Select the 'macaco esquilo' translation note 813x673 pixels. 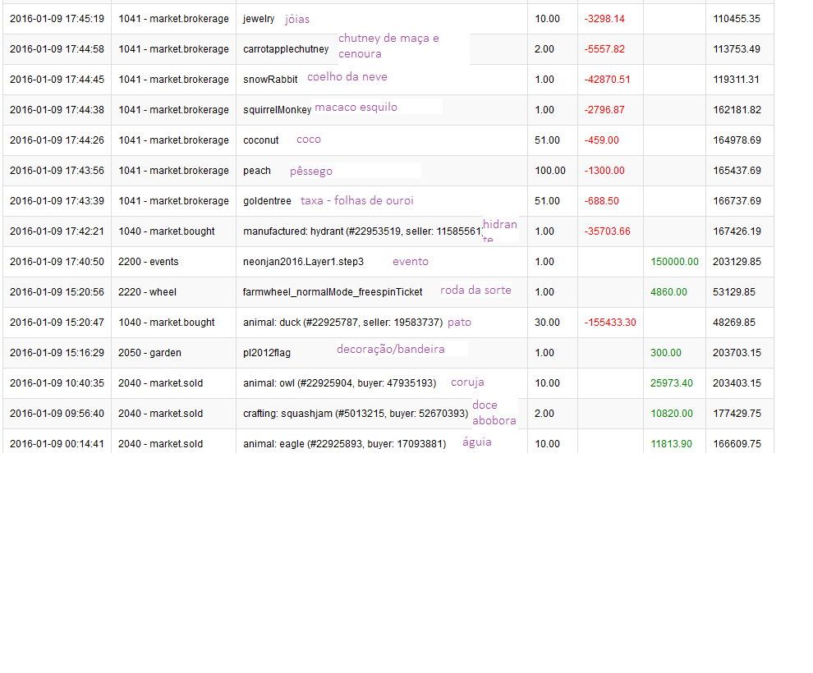[x=356, y=108]
